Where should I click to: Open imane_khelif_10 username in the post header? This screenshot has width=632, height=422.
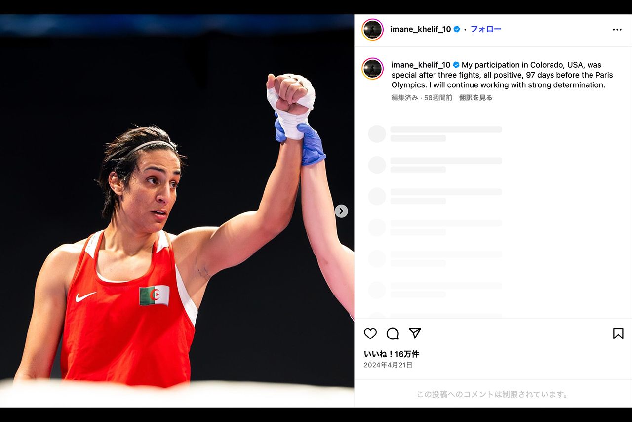point(421,29)
